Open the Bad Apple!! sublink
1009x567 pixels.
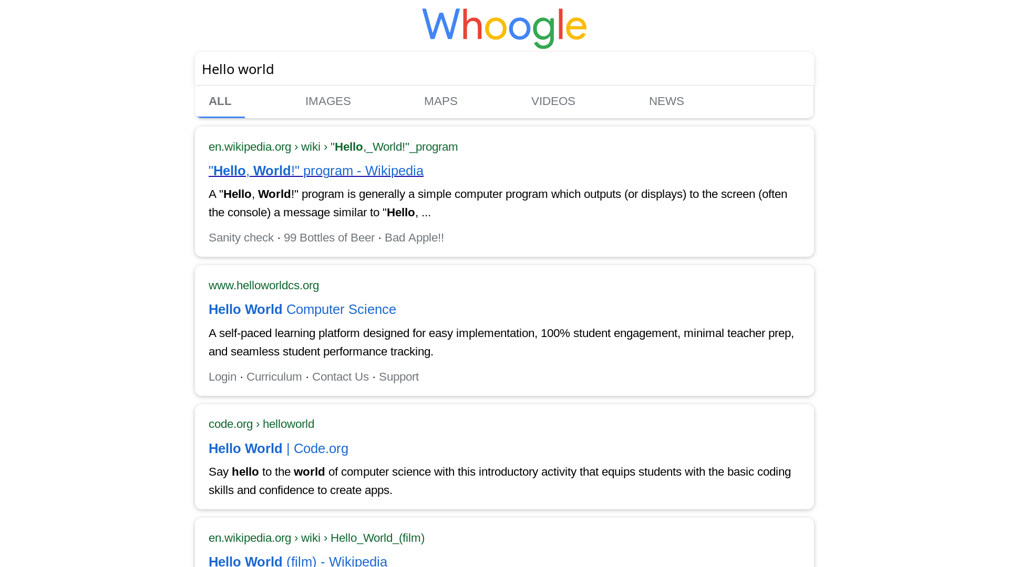pos(414,238)
